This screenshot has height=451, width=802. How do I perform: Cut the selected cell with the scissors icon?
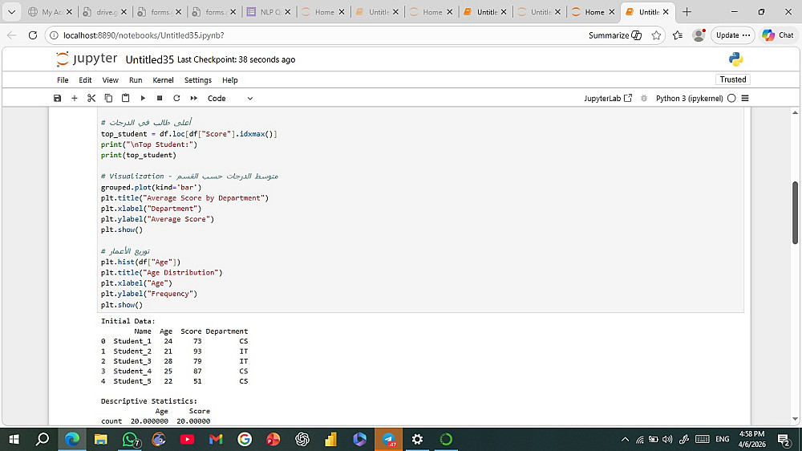tap(91, 98)
